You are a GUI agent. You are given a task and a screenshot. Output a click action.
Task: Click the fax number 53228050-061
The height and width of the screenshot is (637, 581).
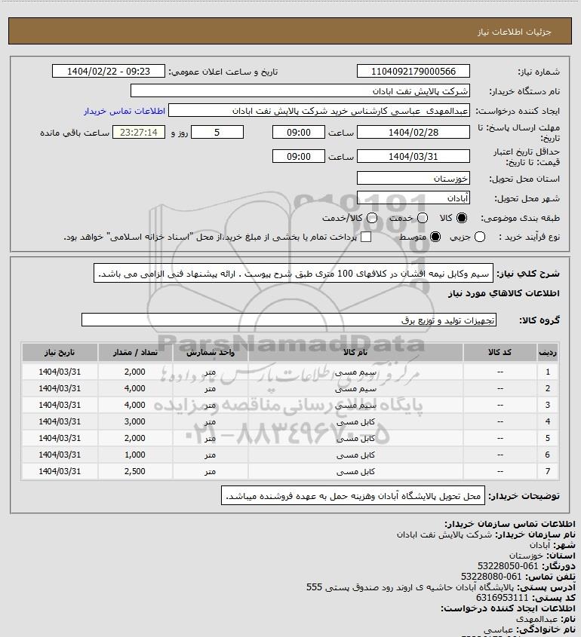click(508, 566)
